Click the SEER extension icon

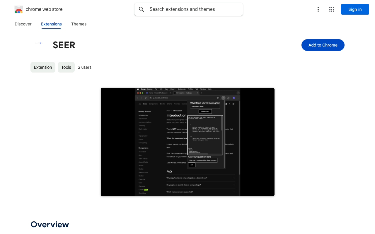(38, 43)
